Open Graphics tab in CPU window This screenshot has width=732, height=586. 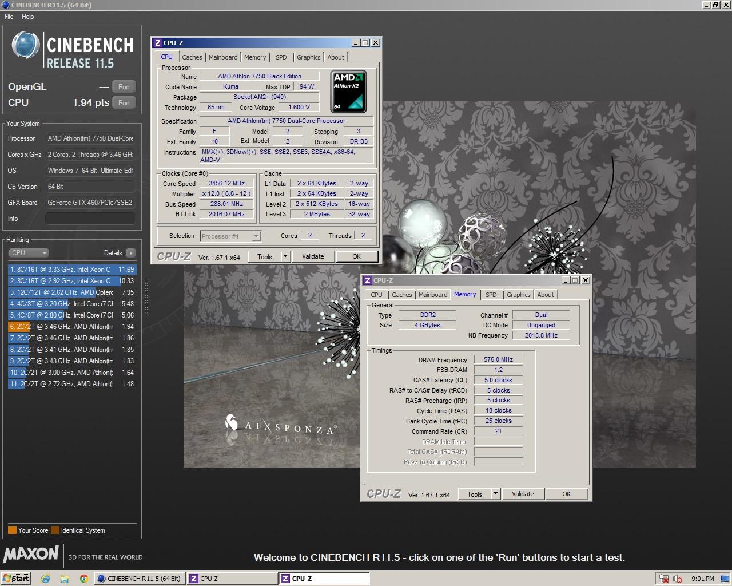pyautogui.click(x=308, y=57)
